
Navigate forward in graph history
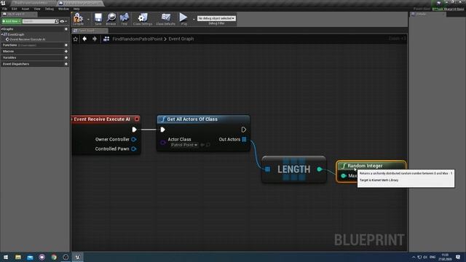click(95, 39)
